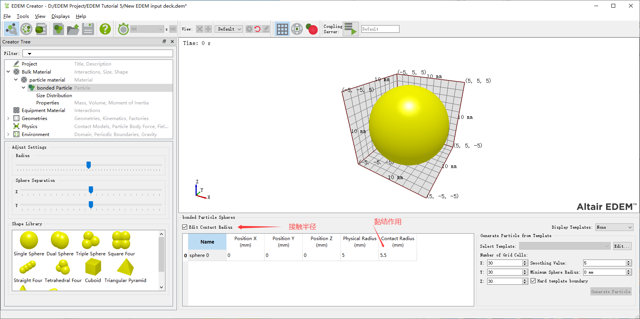Collapse the particle material tree node

coord(16,80)
